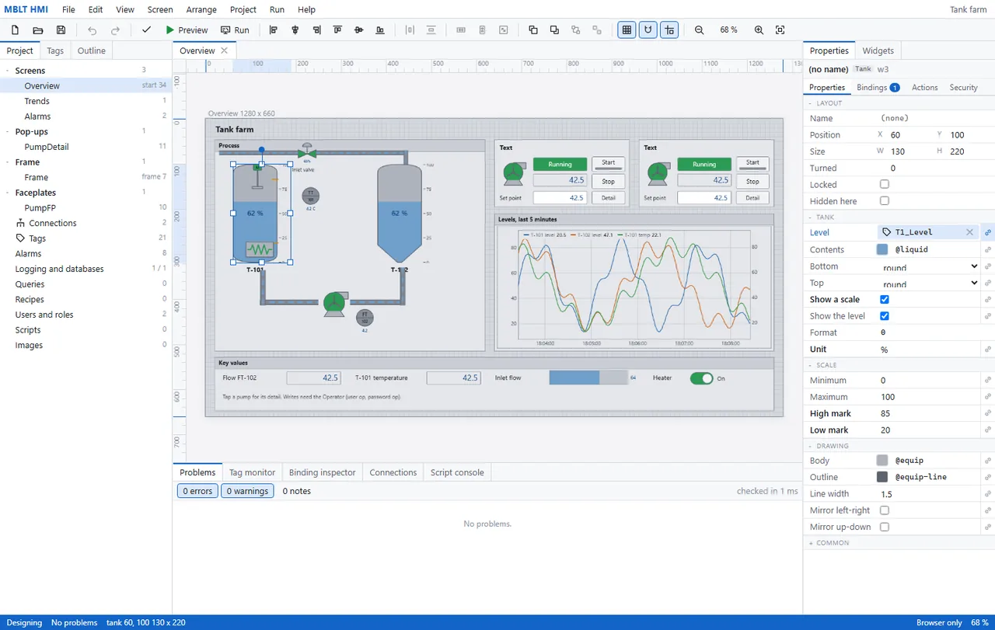Click the High mark value field

pos(928,414)
